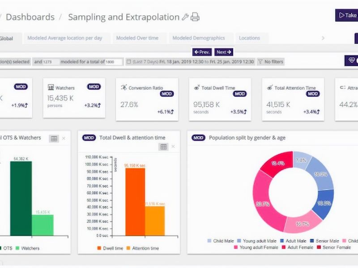Open the No filters selector
The image size is (358, 268).
[271, 62]
